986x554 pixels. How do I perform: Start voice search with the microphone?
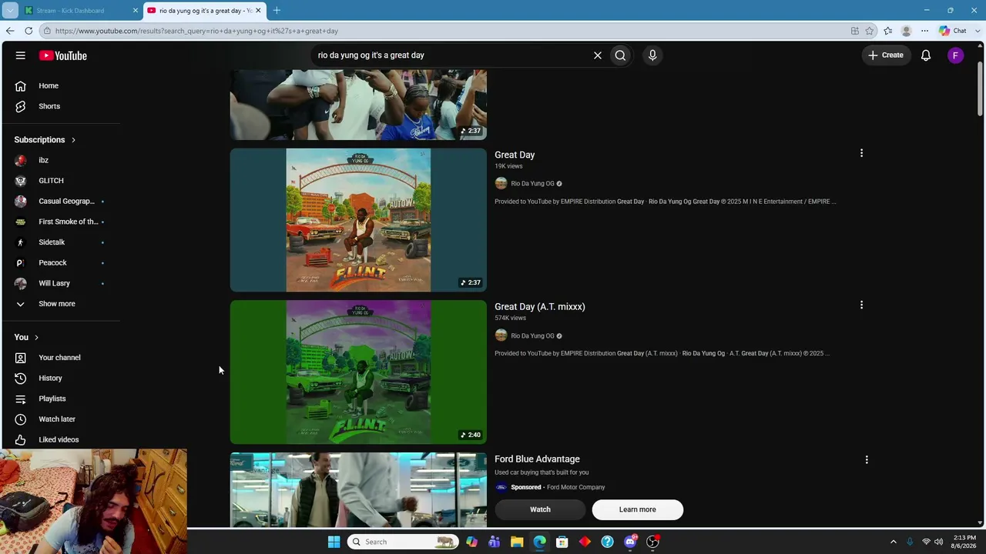tap(652, 55)
